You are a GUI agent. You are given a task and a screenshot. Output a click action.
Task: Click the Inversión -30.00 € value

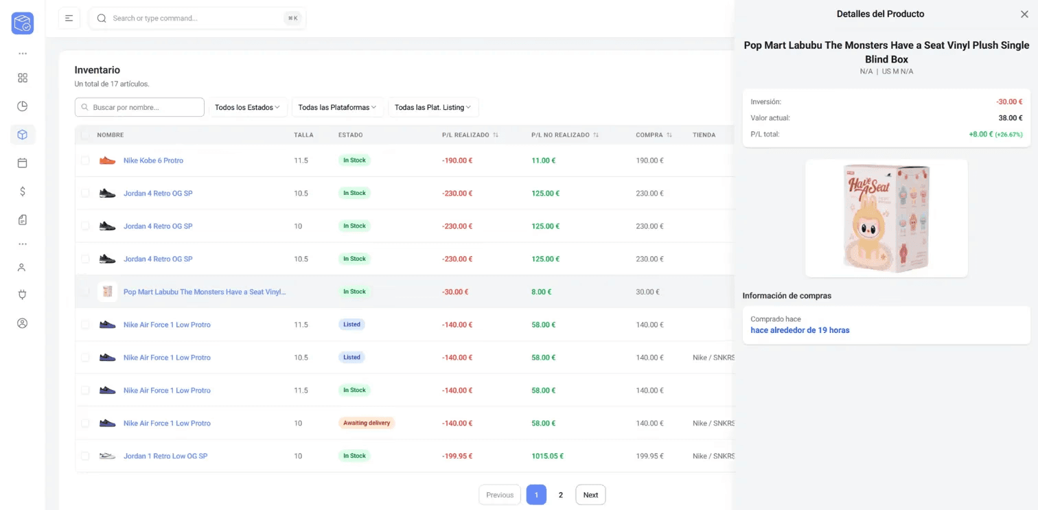click(x=1009, y=102)
